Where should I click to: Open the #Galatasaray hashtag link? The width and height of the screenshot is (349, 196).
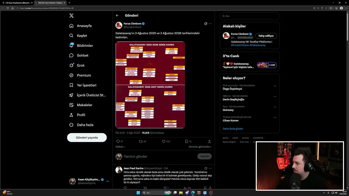(258, 45)
